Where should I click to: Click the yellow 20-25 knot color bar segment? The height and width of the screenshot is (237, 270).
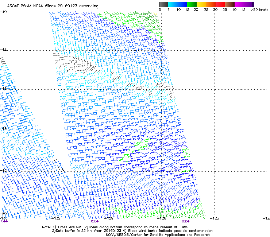pos(201,4)
